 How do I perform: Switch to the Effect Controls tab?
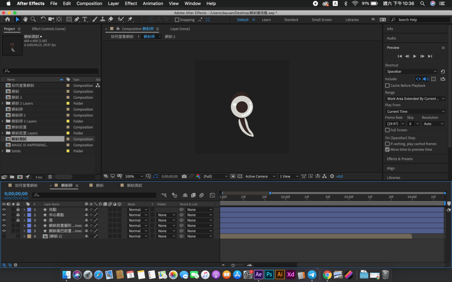click(x=49, y=29)
